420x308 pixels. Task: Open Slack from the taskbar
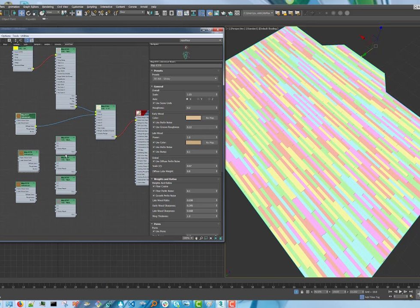165,304
